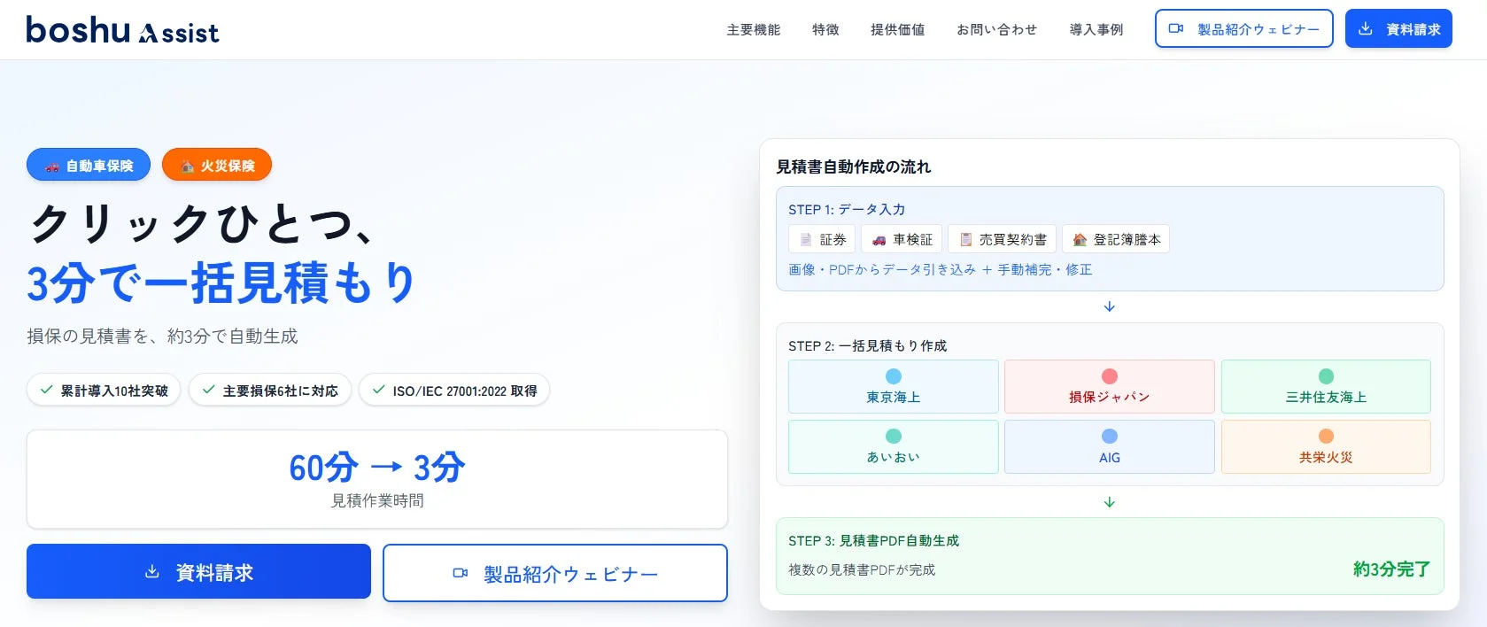Image resolution: width=1487 pixels, height=627 pixels.
Task: Click the house icon in 登記簿謄本 chip
Action: click(1080, 239)
